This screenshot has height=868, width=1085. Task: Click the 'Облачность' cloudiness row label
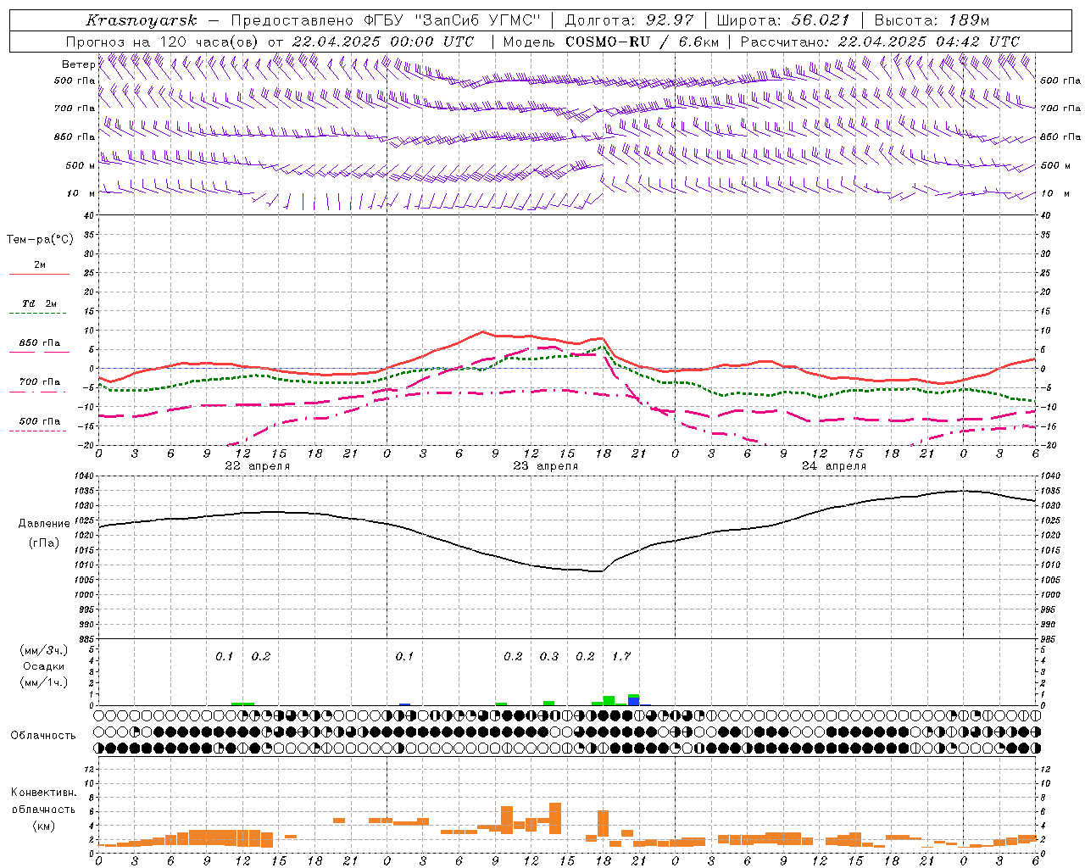pos(43,735)
